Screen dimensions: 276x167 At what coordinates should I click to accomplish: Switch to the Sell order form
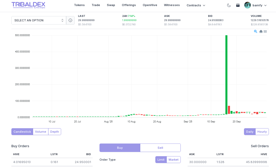coord(160,148)
